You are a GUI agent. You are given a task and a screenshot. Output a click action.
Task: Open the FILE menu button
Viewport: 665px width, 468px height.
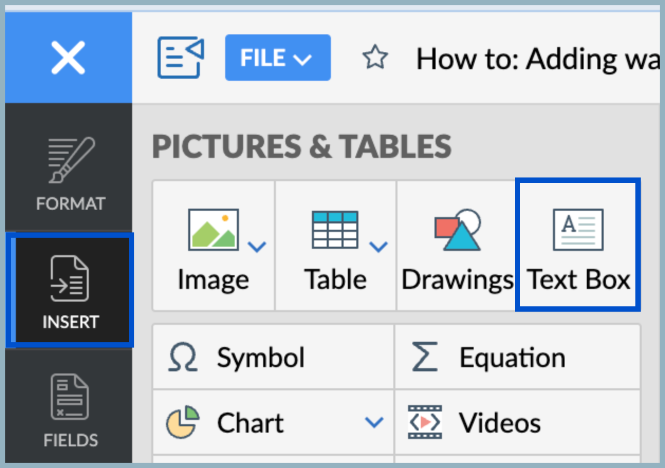(278, 58)
